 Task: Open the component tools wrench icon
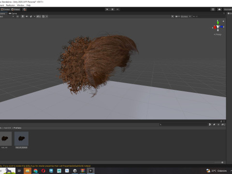[x=173, y=16]
